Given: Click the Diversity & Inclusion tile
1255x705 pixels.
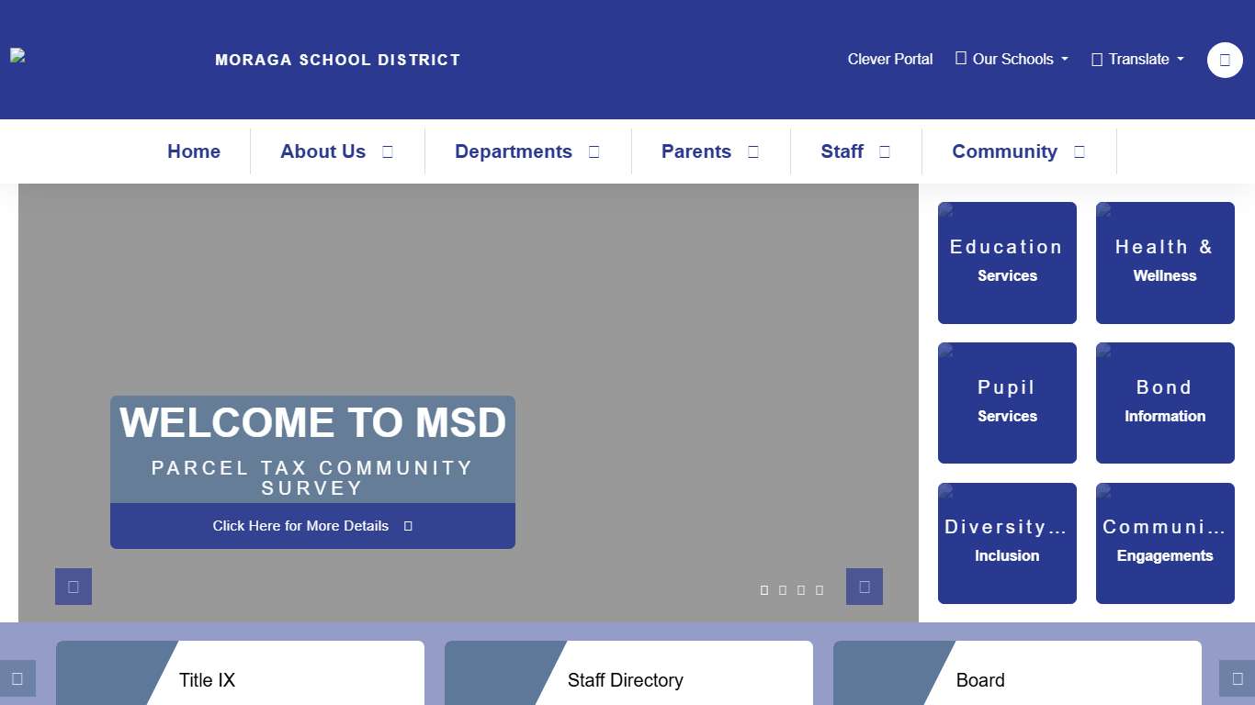Looking at the screenshot, I should click(1007, 543).
